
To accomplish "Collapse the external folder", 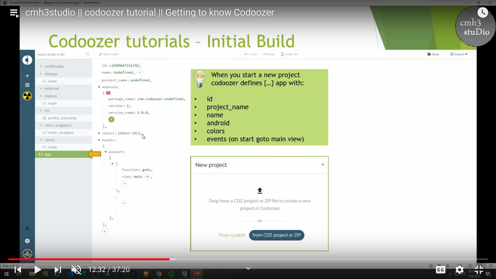I will pyautogui.click(x=41, y=89).
